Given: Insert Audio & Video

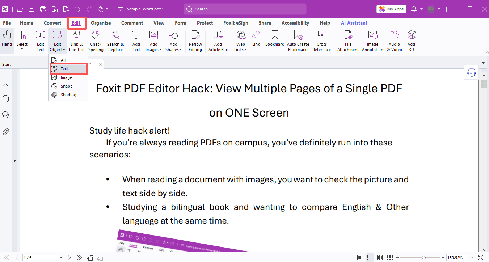Looking at the screenshot, I should [395, 41].
